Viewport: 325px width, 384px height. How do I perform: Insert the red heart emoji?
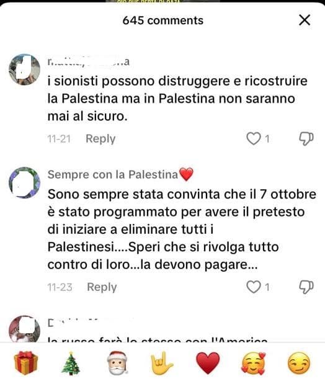tap(208, 363)
